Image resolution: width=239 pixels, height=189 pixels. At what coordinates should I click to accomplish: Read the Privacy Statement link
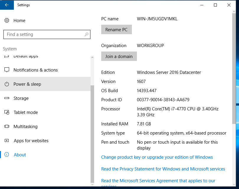pyautogui.click(x=163, y=169)
